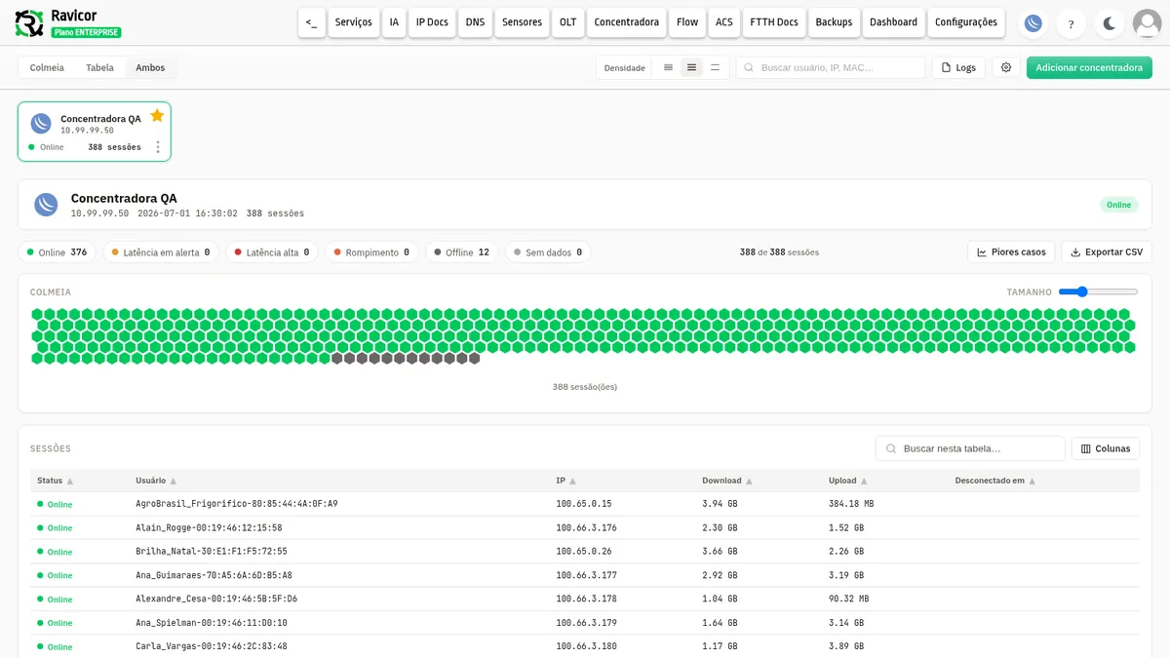
Task: Focus the Buscar usuário, IP, MAC field
Action: tap(831, 67)
